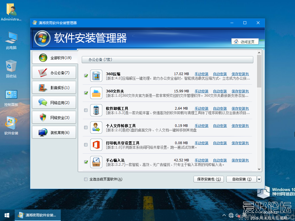Uncheck the 手心输入法 checkbox
The image size is (295, 221).
86,162
